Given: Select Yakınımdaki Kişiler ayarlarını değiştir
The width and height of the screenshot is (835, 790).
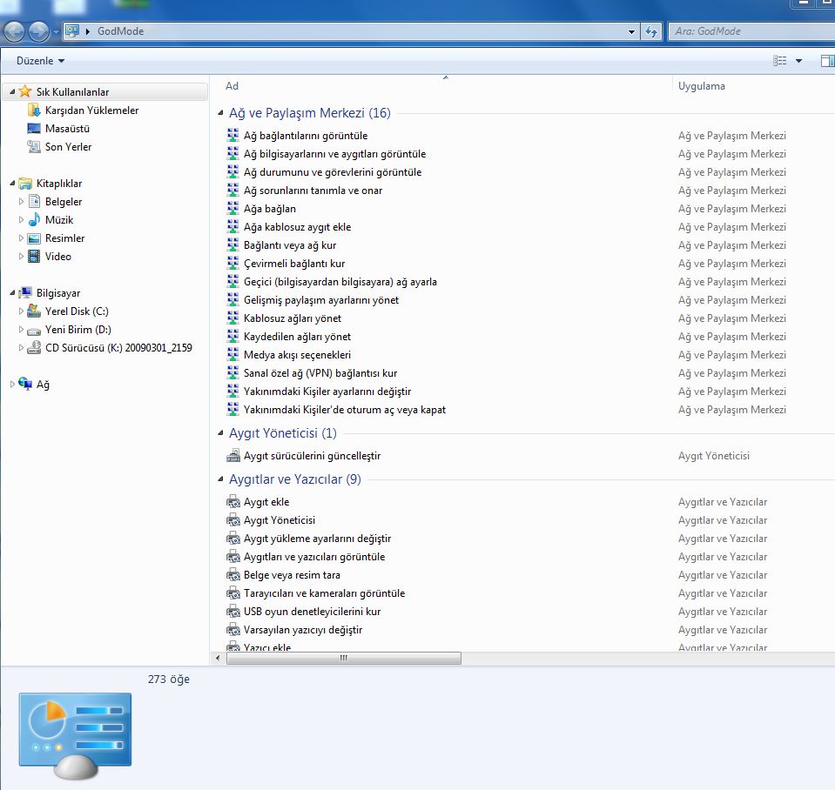Looking at the screenshot, I should click(327, 391).
